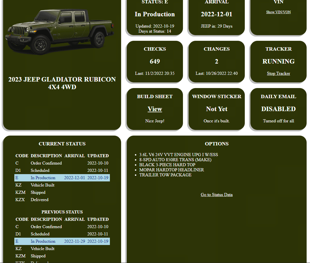This screenshot has width=310, height=263.
Task: Click the green Jeep Gladiator image
Action: [60, 32]
